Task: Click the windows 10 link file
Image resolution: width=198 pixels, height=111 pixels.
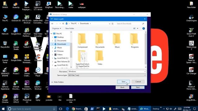Action: click(x=71, y=99)
